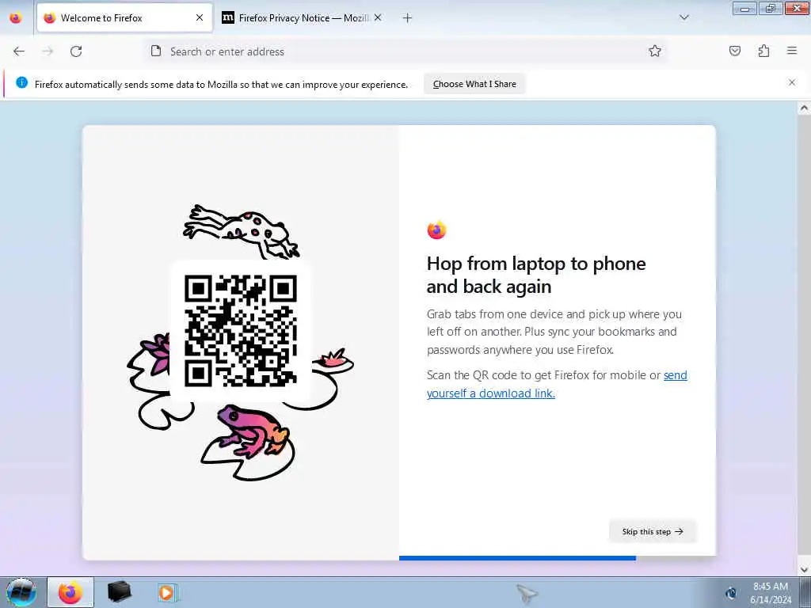The width and height of the screenshot is (811, 608).
Task: Click Choose What I Share button
Action: [x=474, y=84]
